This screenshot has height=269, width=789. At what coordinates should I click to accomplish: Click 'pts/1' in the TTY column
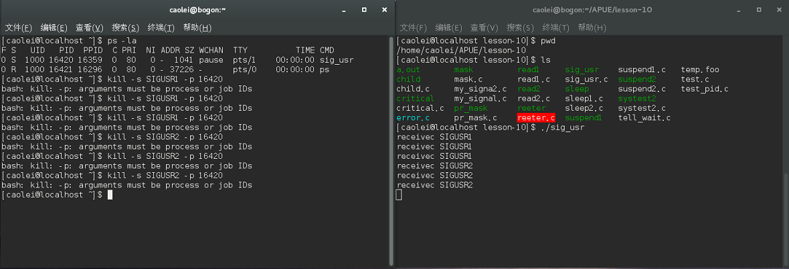[x=245, y=60]
